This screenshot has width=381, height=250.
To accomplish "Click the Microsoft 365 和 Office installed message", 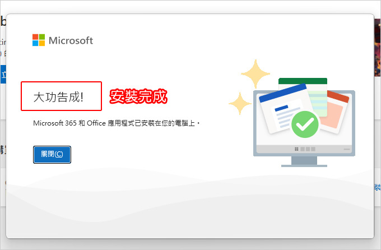I will click(117, 123).
